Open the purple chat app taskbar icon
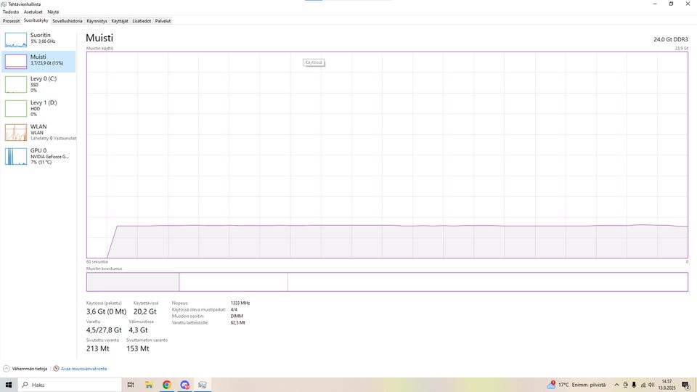Screen dimensions: 697x392 (185, 385)
